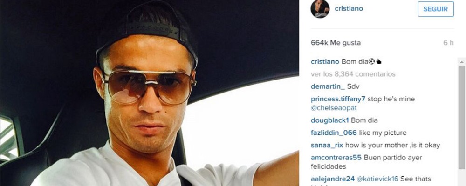This screenshot has width=466, height=186.
Task: Open the fazliddin_066 commenter profile
Action: (x=334, y=133)
